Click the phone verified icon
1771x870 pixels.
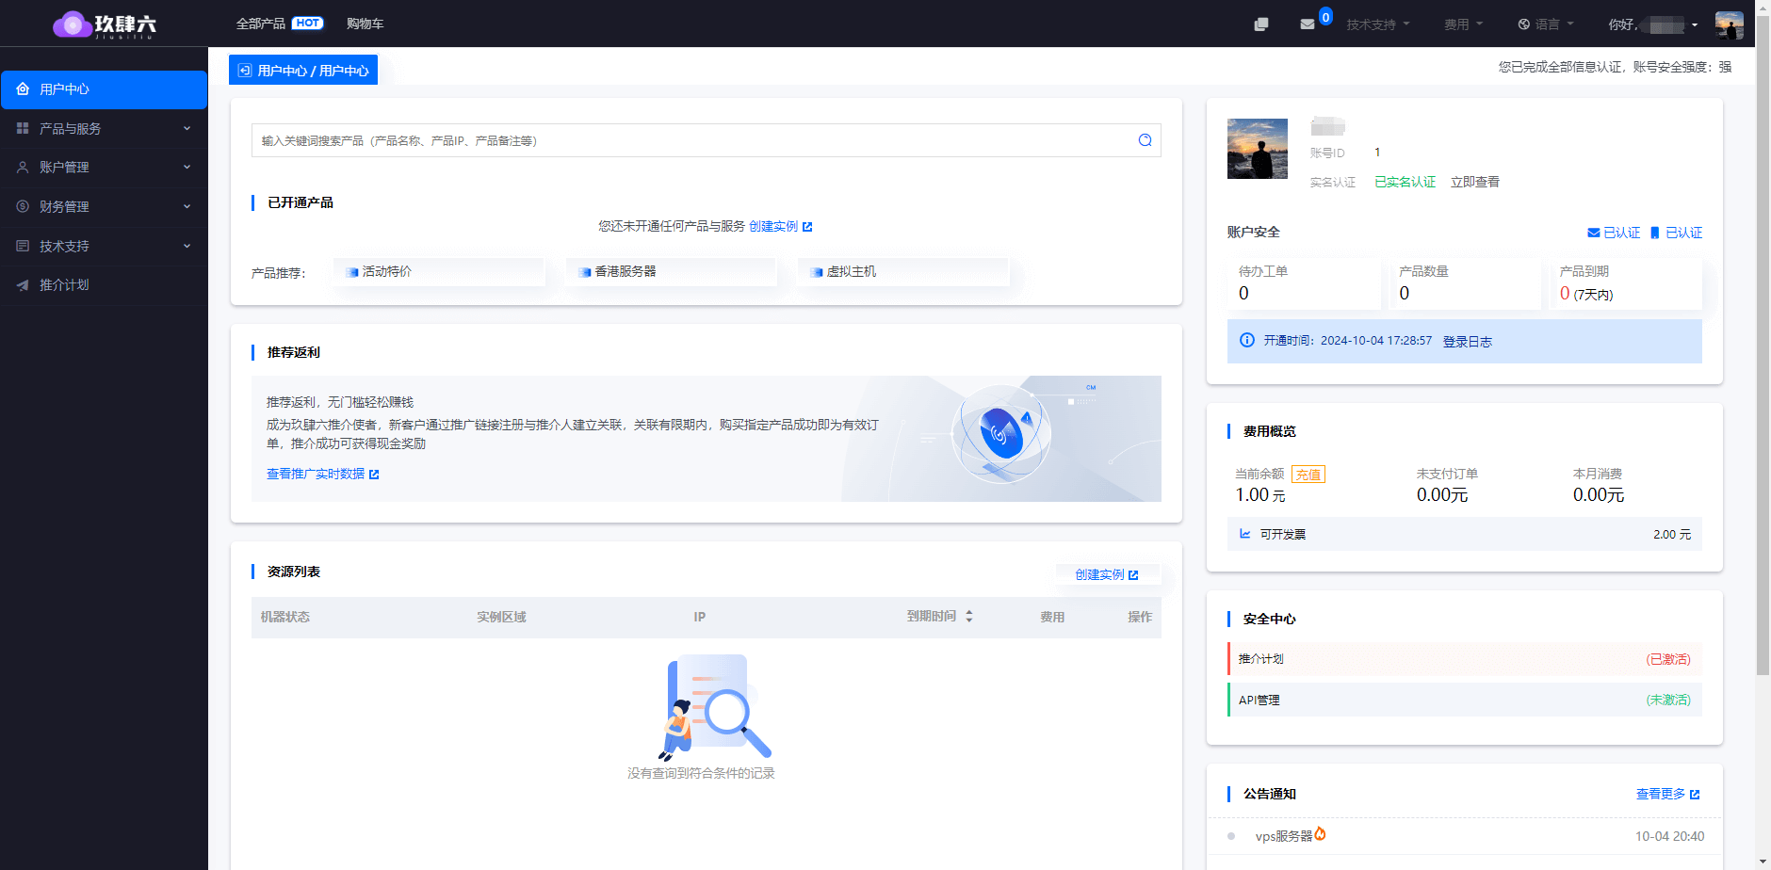[x=1655, y=233]
